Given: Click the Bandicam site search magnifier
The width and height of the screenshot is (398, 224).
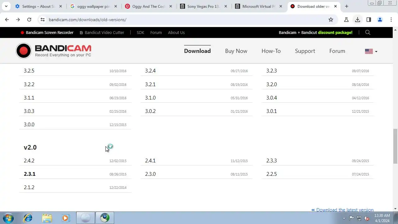Looking at the screenshot, I should point(368,32).
